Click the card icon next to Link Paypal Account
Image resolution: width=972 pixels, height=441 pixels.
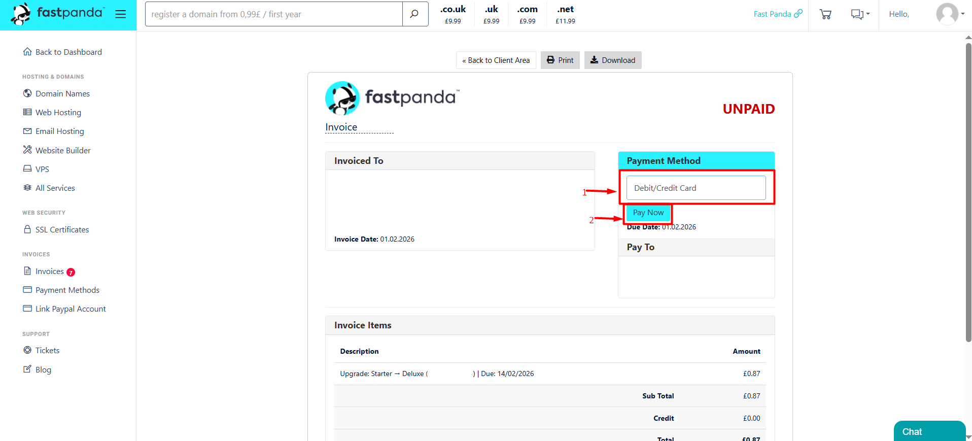pos(27,309)
